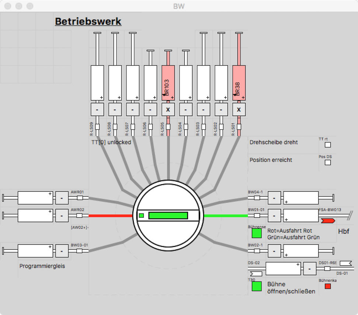Image resolution: width=358 pixels, height=315 pixels.
Task: Toggle the X switch below BR103
Action: (x=168, y=109)
